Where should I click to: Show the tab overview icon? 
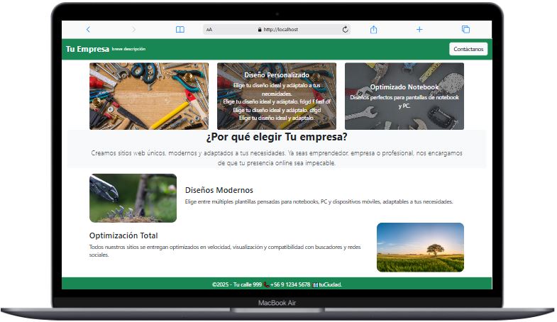(x=465, y=30)
